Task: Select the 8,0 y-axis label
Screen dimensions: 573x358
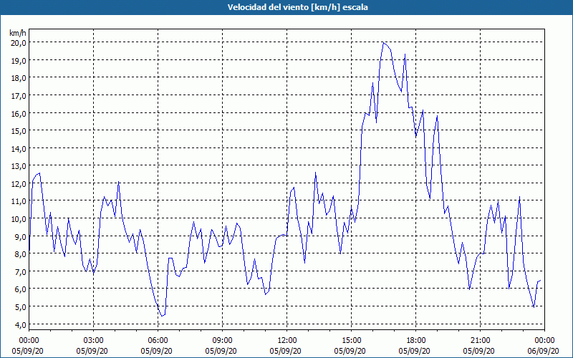Action: (20, 254)
